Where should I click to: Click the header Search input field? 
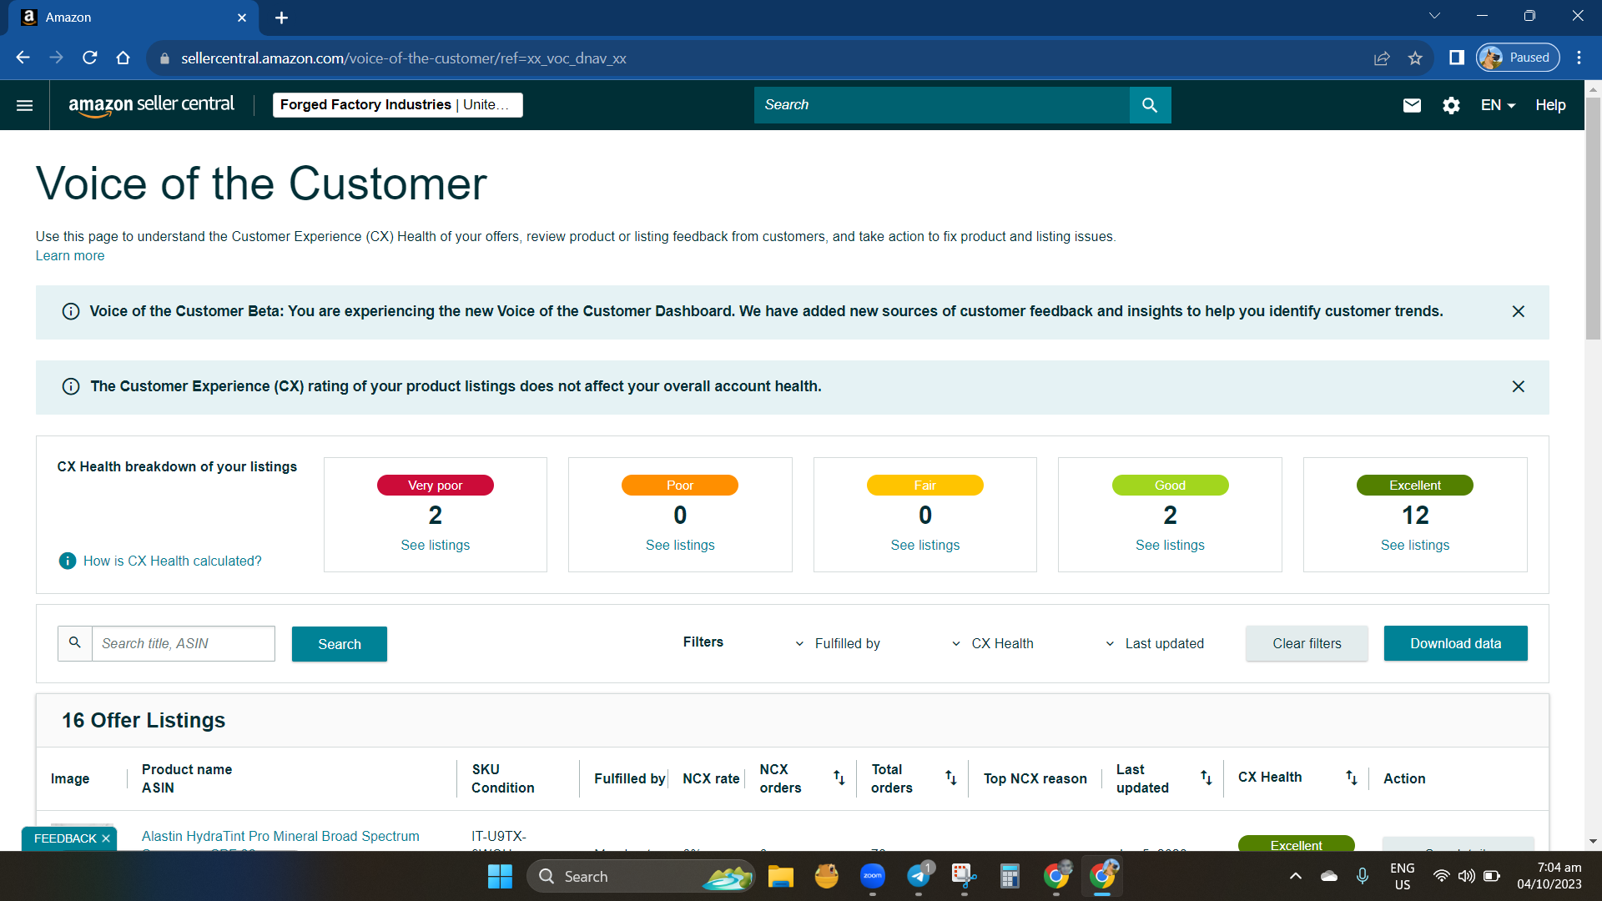pyautogui.click(x=941, y=105)
